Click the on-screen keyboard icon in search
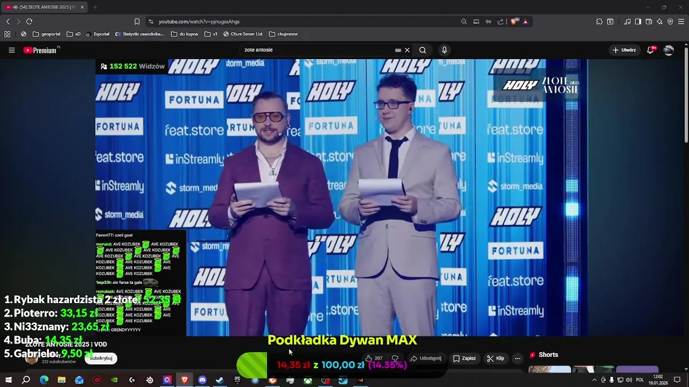The image size is (689, 387). click(x=398, y=50)
